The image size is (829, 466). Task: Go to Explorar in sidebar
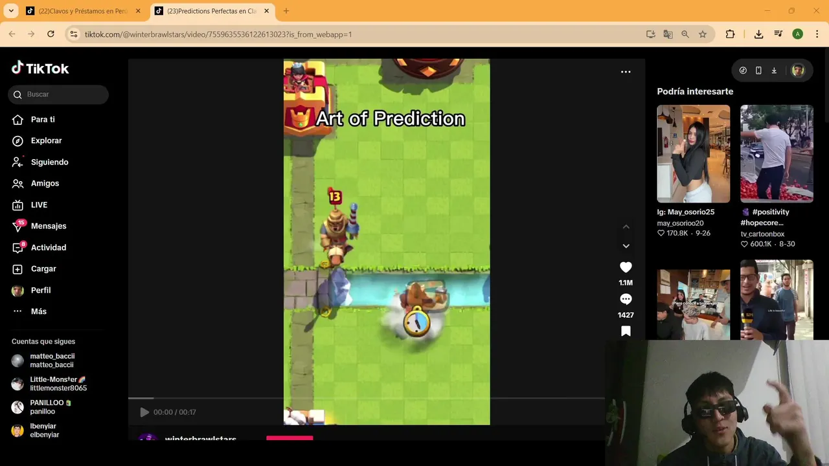pyautogui.click(x=46, y=140)
